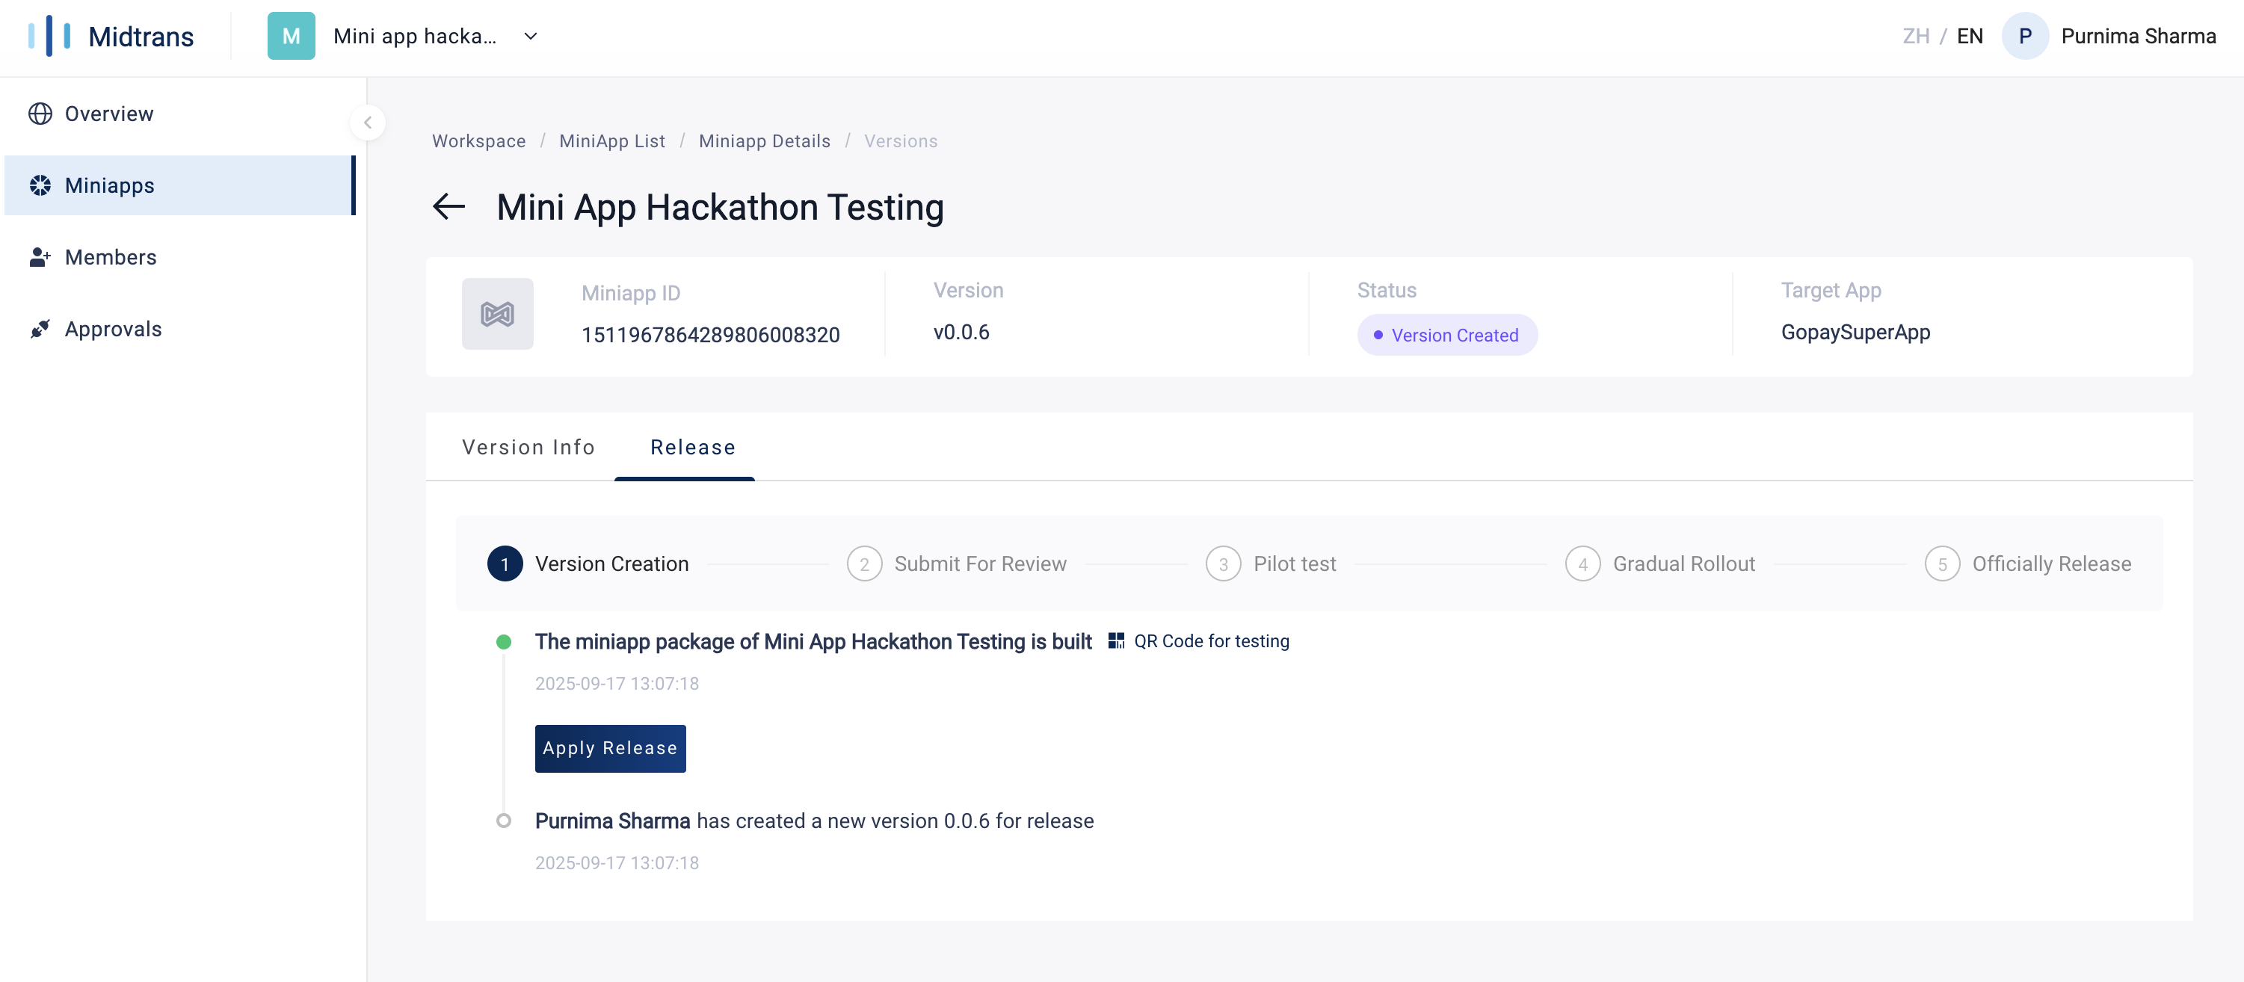Go to Miniapp Details breadcrumb
2244x982 pixels.
click(x=764, y=141)
